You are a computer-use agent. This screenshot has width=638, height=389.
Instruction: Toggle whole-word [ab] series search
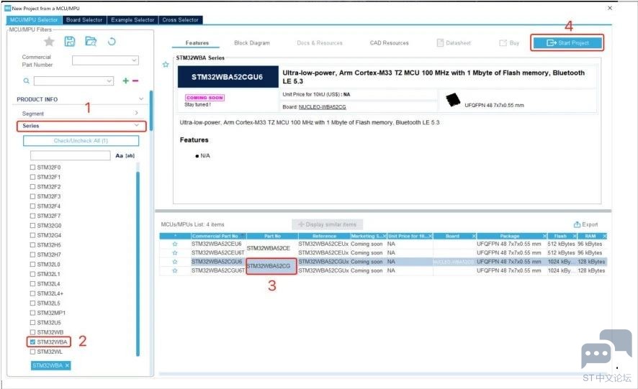(130, 156)
